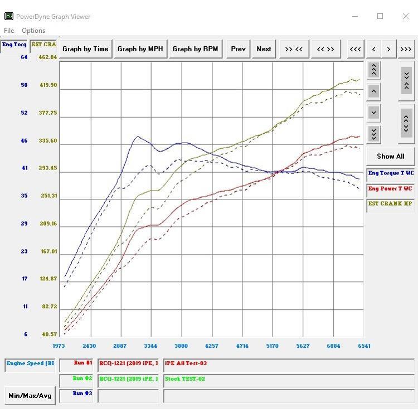The image size is (418, 418).
Task: Select the Run #1 iPE All Test-03 field
Action: [x=262, y=364]
